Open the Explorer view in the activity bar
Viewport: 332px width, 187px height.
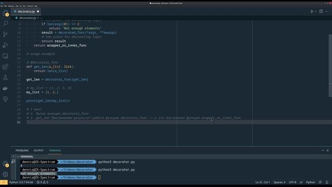coord(5,13)
